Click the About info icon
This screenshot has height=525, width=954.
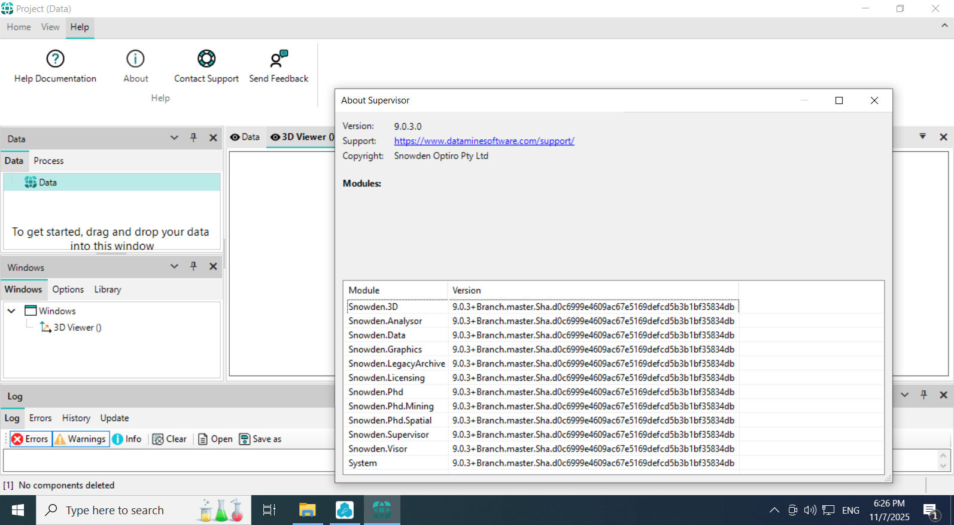point(135,59)
